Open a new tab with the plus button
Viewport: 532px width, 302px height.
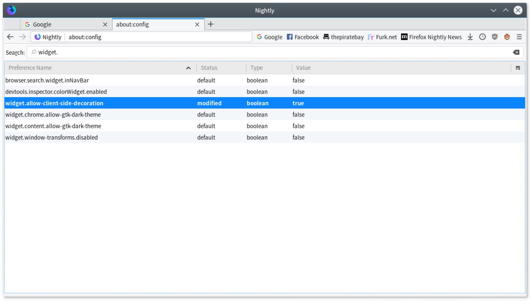pyautogui.click(x=211, y=24)
